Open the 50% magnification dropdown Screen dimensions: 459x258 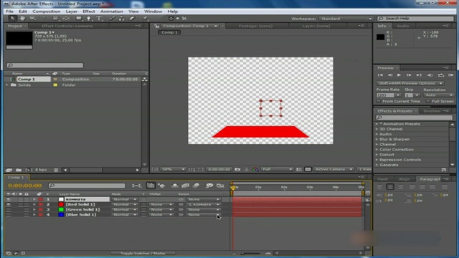click(x=173, y=169)
